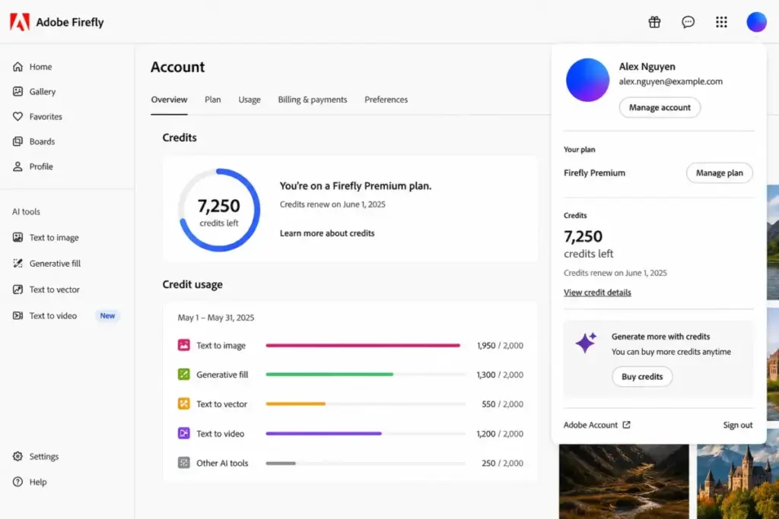This screenshot has height=519, width=779.
Task: Click the purple sparkle credits icon
Action: pyautogui.click(x=586, y=343)
